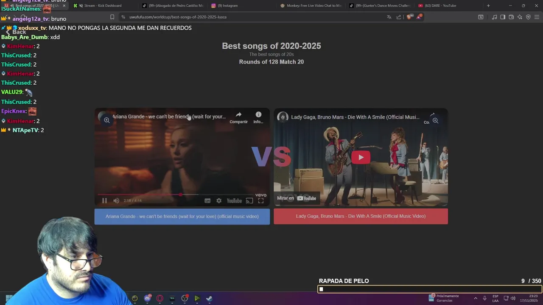Open Steam from the taskbar
The image size is (543, 305).
click(209, 298)
